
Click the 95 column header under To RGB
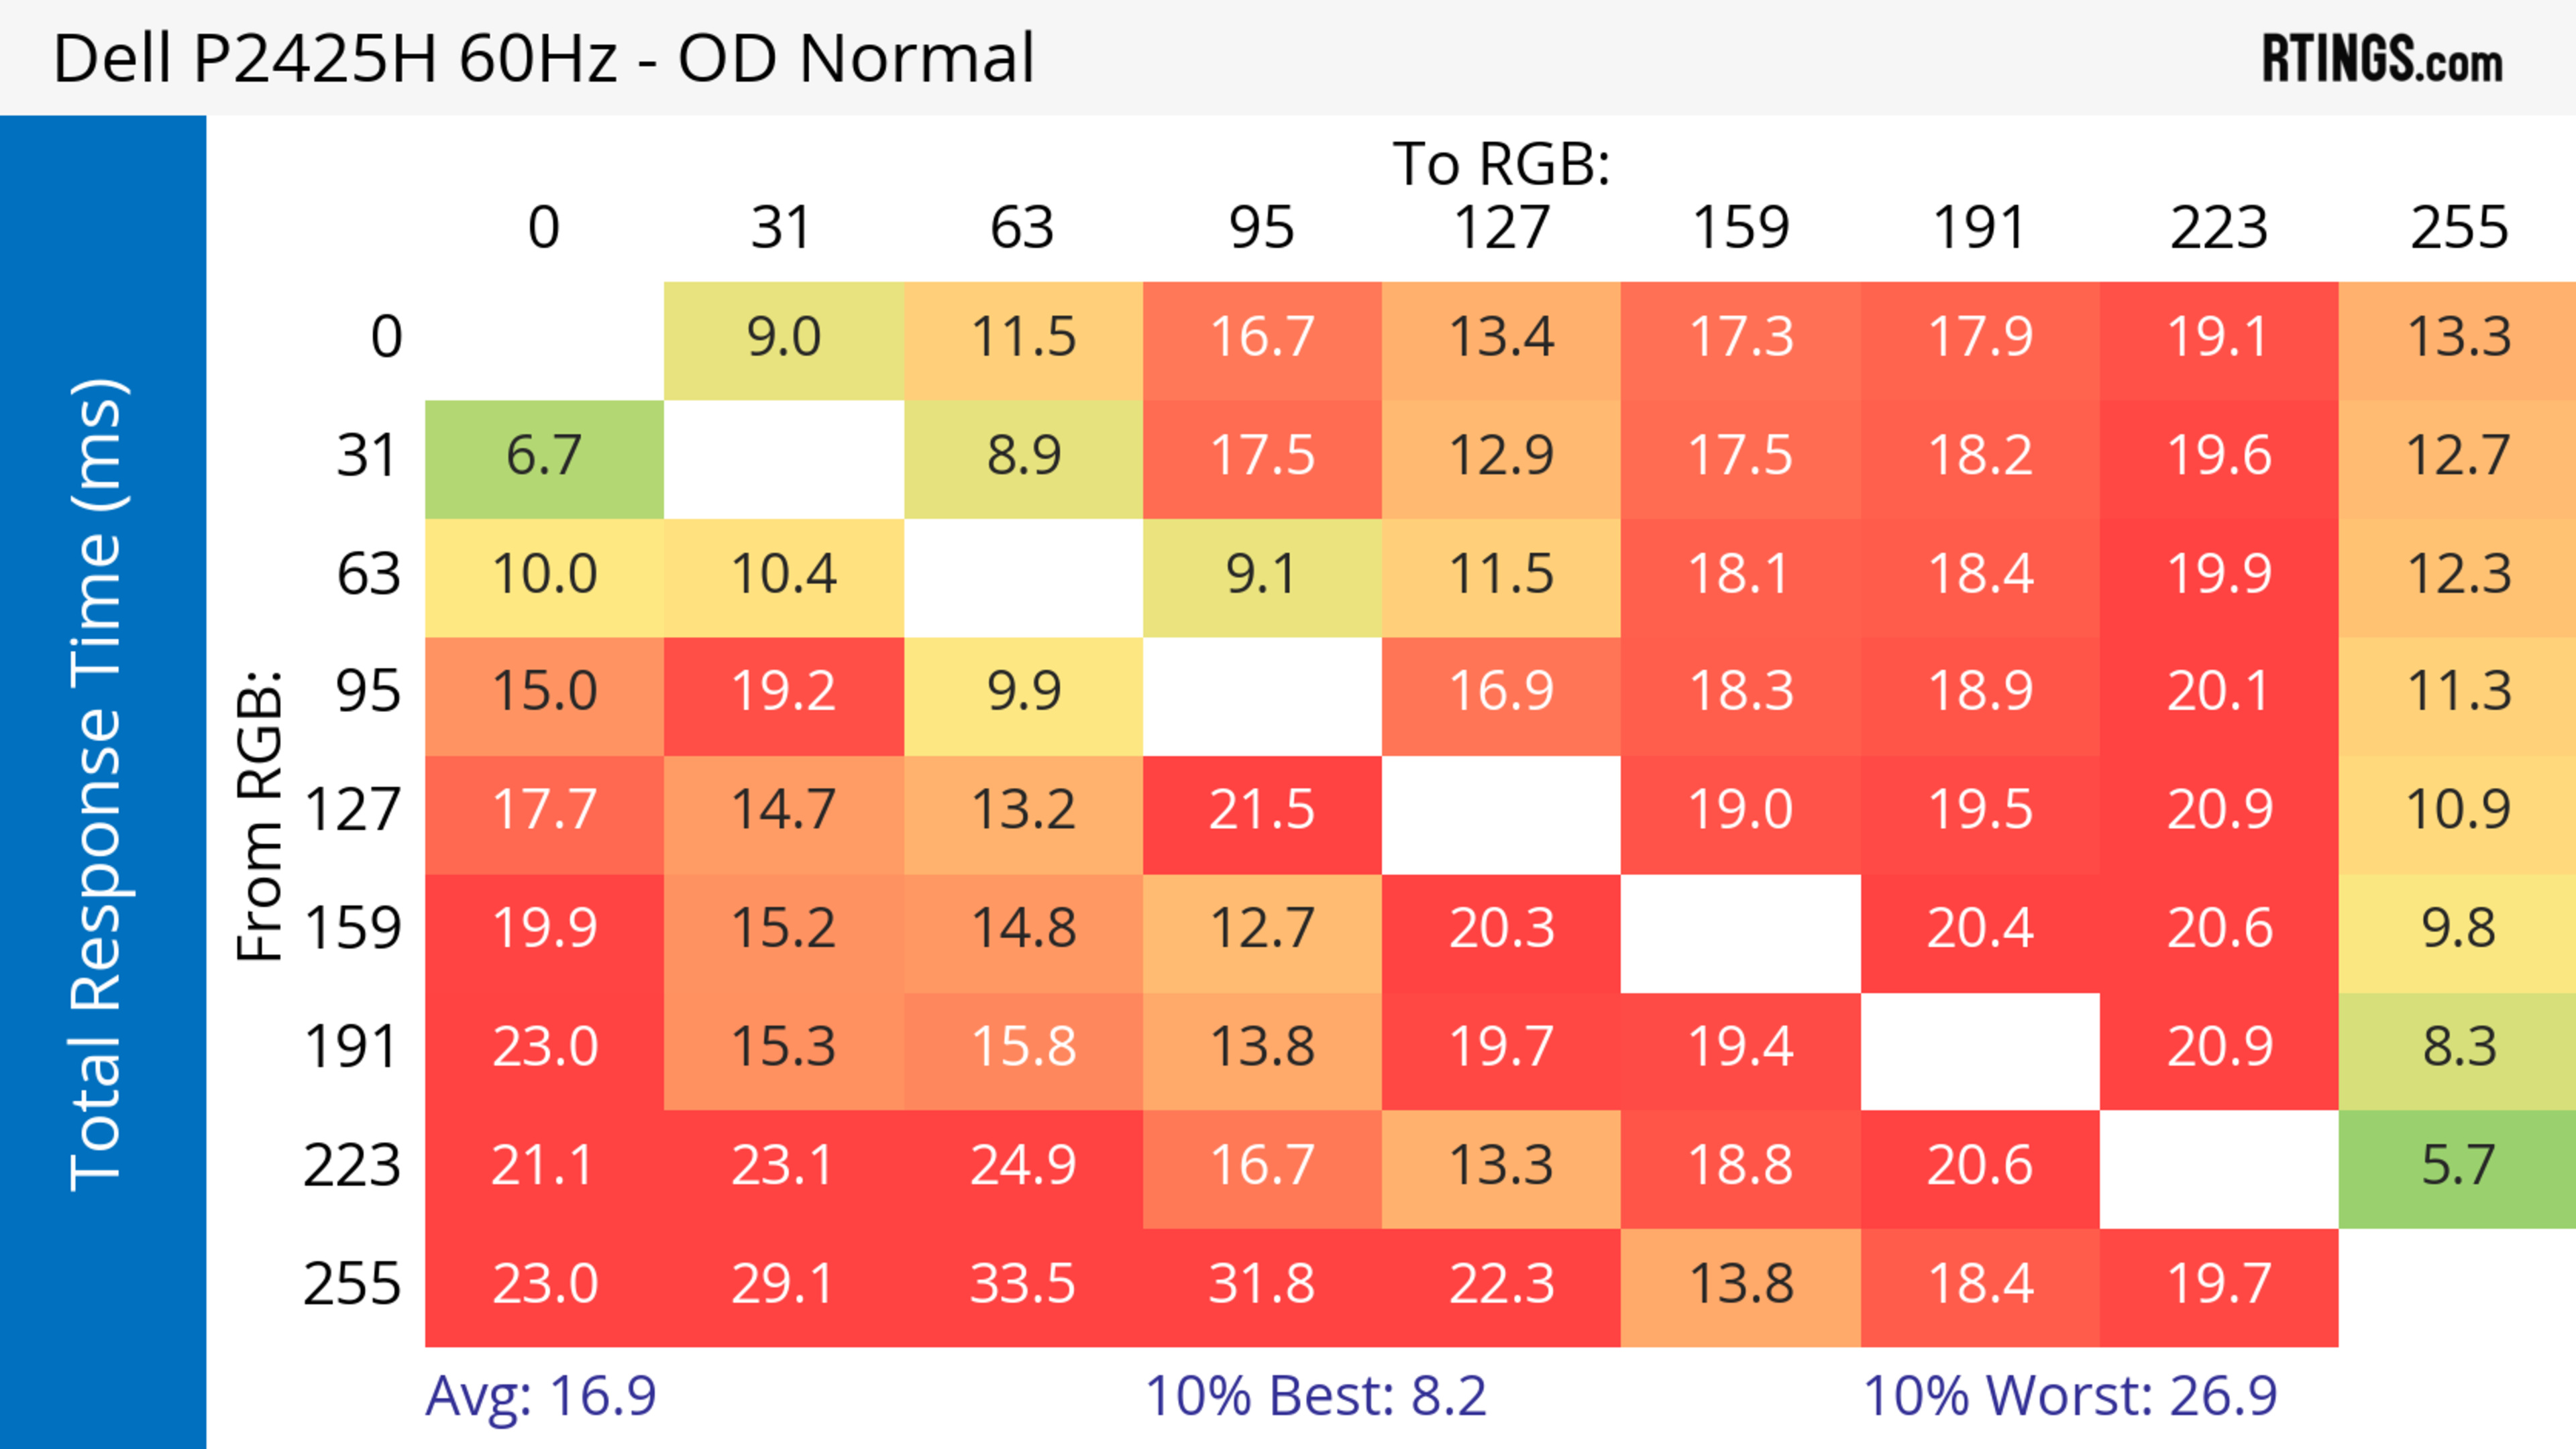pos(1261,228)
